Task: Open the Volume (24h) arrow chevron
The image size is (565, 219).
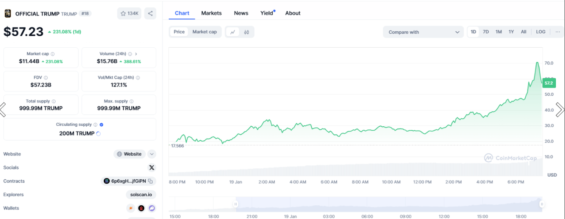Action: [x=136, y=54]
